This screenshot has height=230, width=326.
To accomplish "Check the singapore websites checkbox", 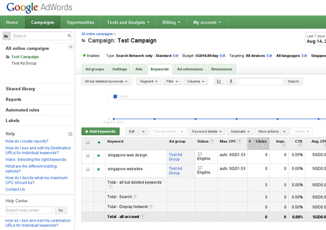I will point(88,169).
